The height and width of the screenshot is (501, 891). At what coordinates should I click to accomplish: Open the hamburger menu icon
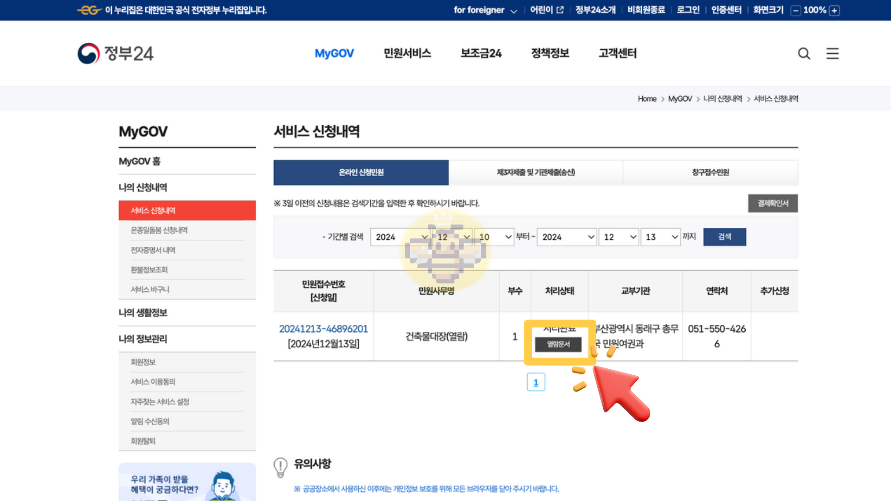point(833,53)
